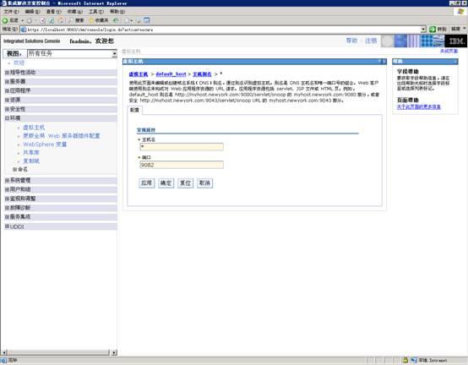Screen dimensions: 468x365
Task: Open 复制域 in the navigation tree
Action: pos(31,161)
